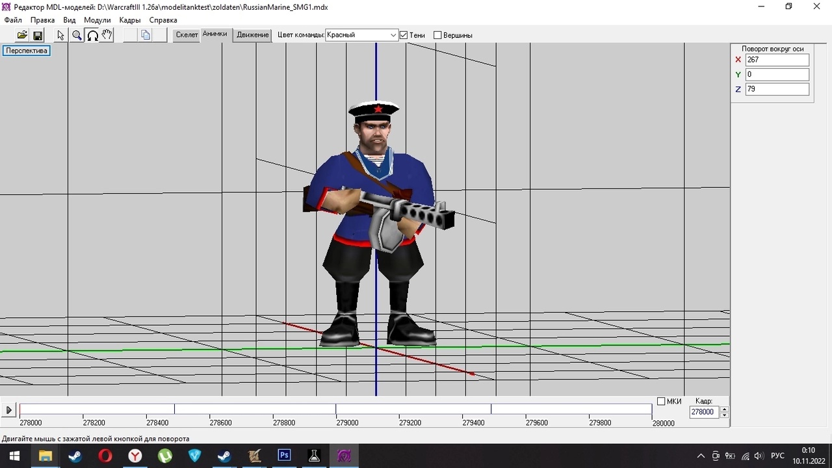The width and height of the screenshot is (832, 468).
Task: Open Photoshop from taskbar
Action: click(284, 456)
